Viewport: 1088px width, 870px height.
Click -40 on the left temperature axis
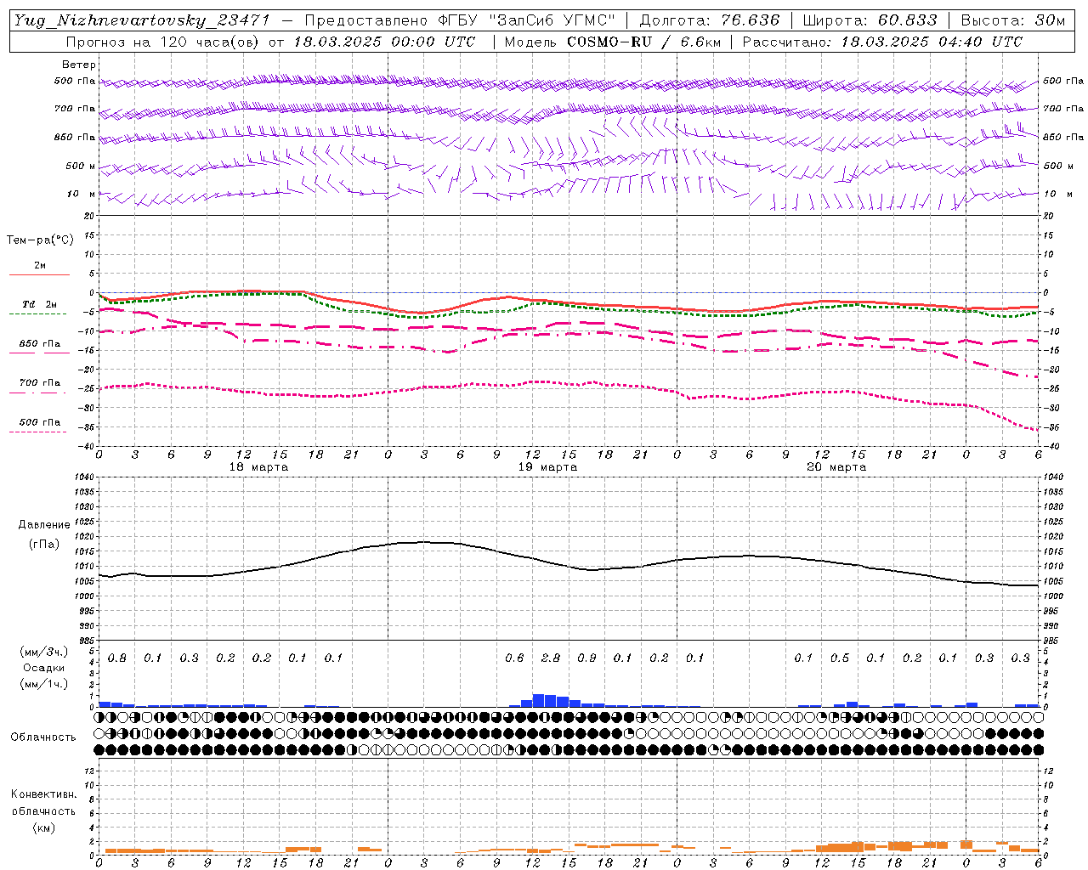[x=87, y=446]
